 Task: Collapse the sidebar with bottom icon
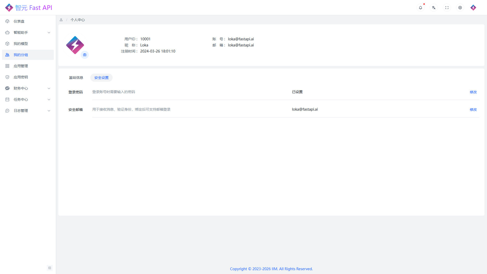(x=50, y=268)
